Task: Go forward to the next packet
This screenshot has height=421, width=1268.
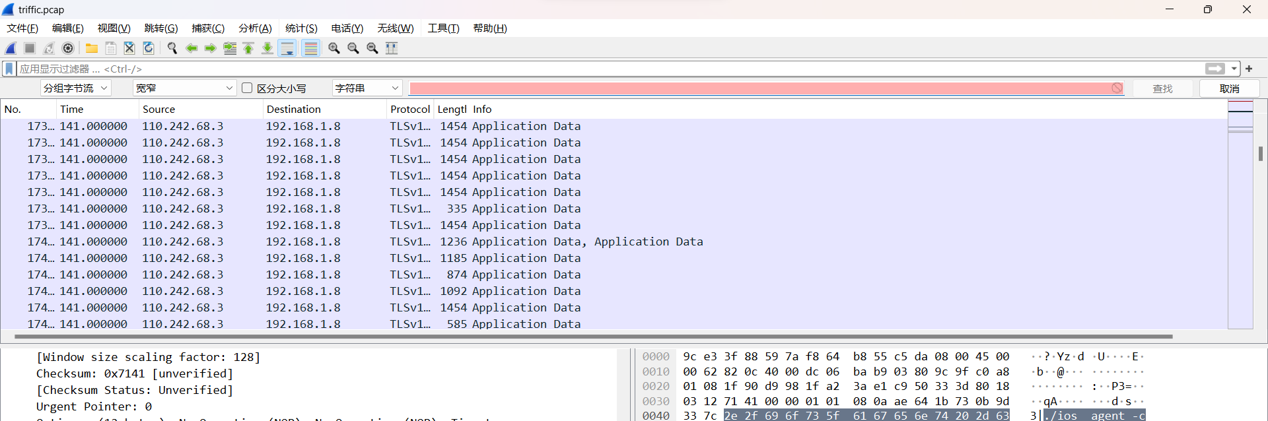Action: pos(211,48)
